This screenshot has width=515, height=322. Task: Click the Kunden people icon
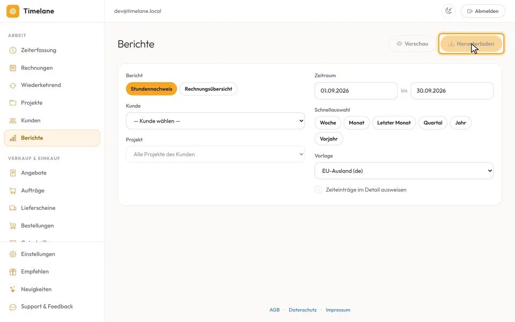tap(13, 121)
